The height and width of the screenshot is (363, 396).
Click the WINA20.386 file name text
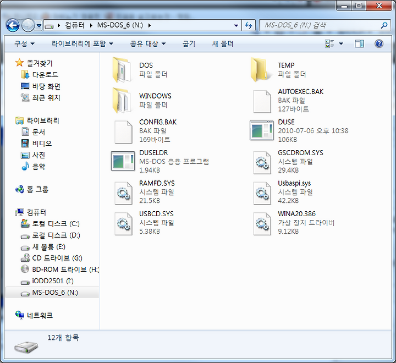pyautogui.click(x=297, y=214)
